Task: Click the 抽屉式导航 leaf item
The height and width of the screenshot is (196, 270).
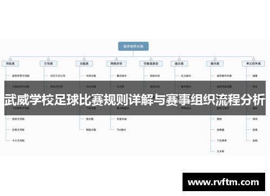Action: [18, 119]
